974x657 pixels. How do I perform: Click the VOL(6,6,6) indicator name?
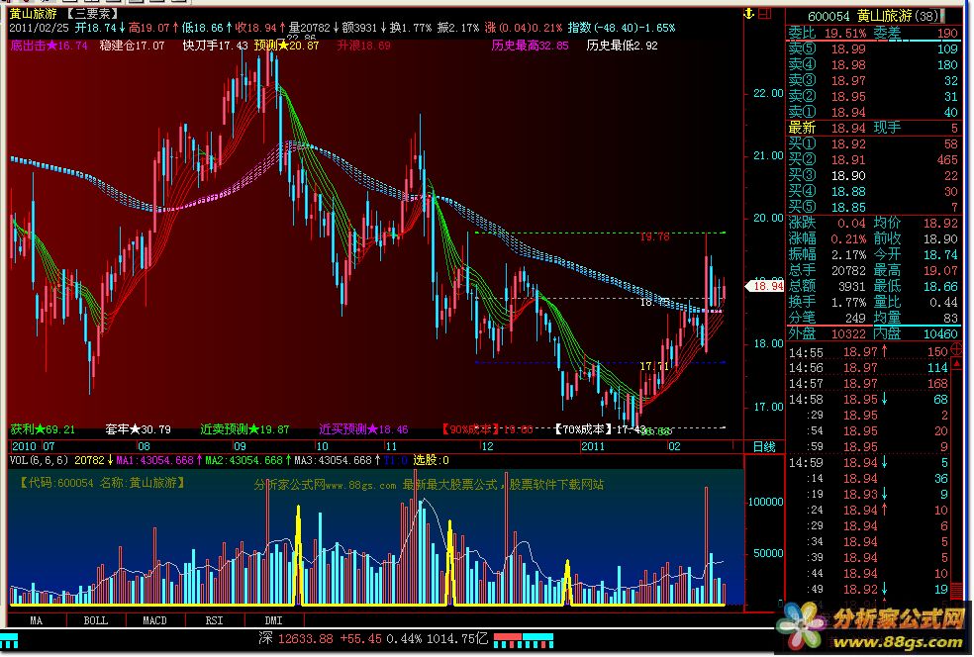39,461
